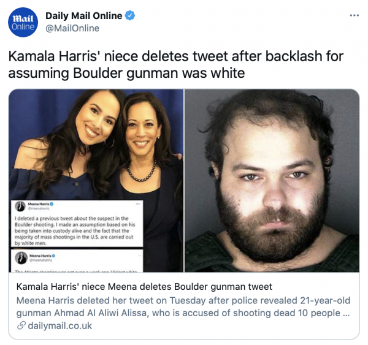This screenshot has height=345, width=368.
Task: Click the @meenaharris handle in the second embedded tweet
Action: [x=40, y=260]
